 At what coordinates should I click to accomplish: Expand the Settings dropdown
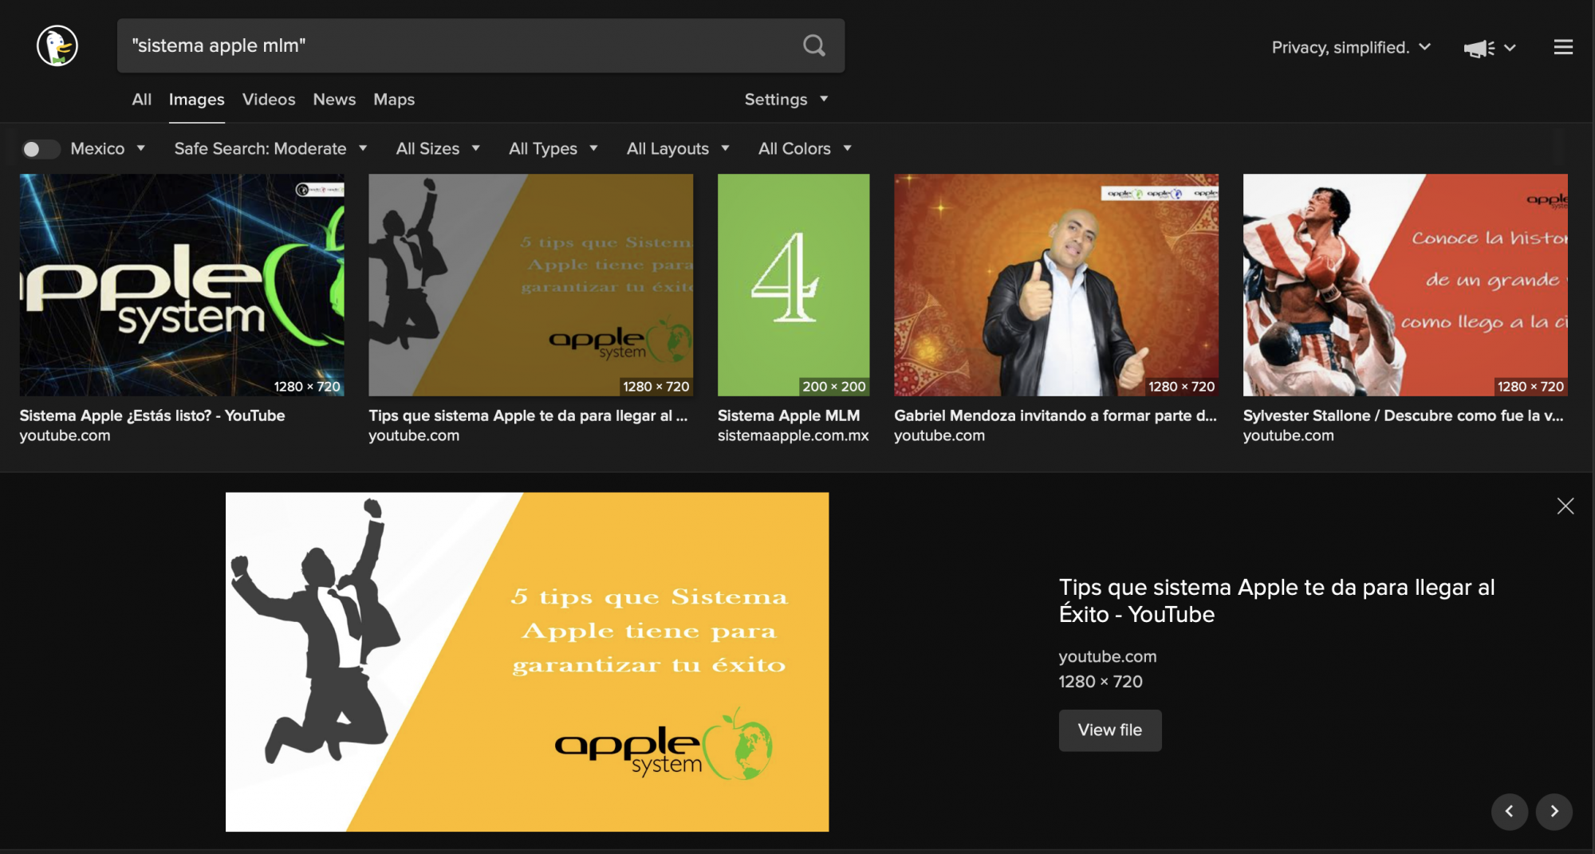[x=786, y=100]
